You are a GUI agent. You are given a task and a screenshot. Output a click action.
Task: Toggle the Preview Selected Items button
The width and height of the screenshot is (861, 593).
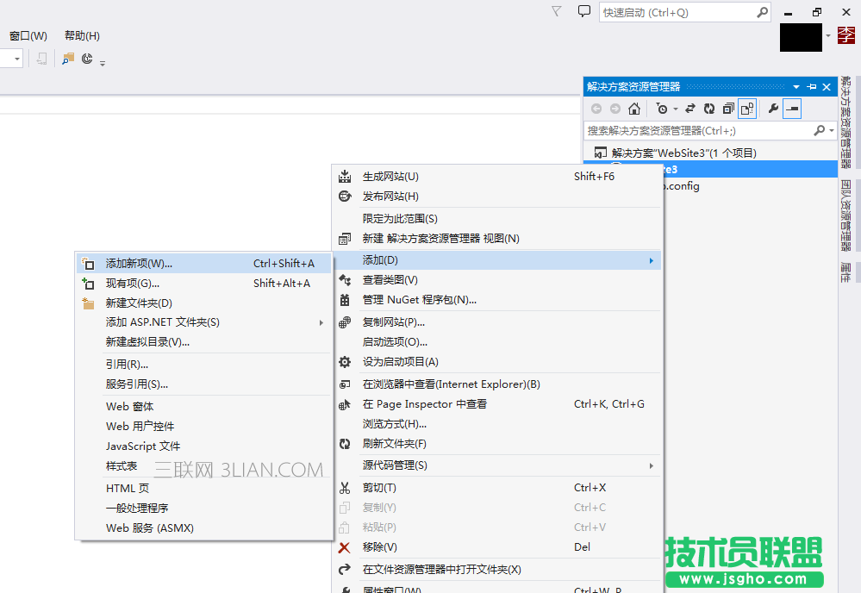tap(791, 109)
